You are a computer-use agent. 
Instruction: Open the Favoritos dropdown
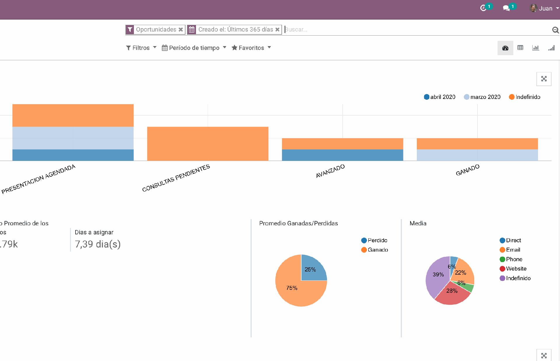pos(251,48)
